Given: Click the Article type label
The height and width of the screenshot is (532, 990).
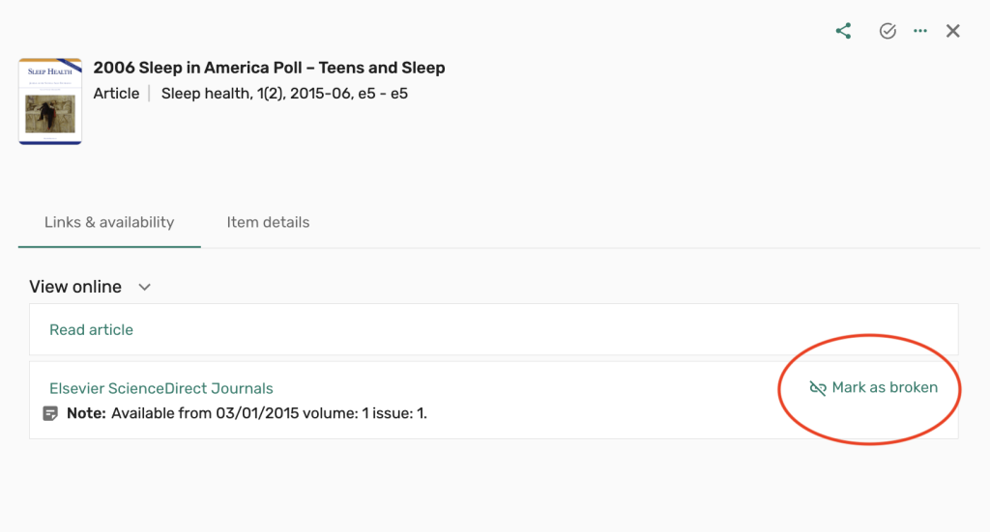Looking at the screenshot, I should coord(116,94).
